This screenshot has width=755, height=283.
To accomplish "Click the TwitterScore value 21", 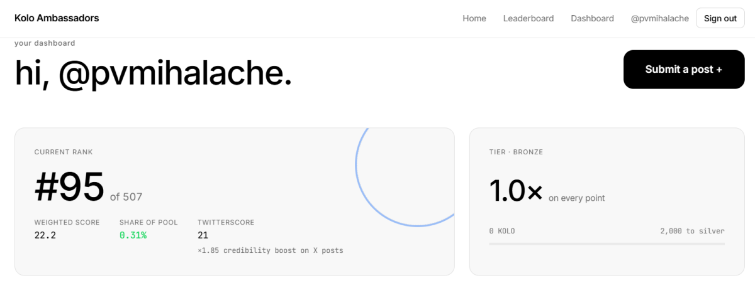I will [x=203, y=235].
